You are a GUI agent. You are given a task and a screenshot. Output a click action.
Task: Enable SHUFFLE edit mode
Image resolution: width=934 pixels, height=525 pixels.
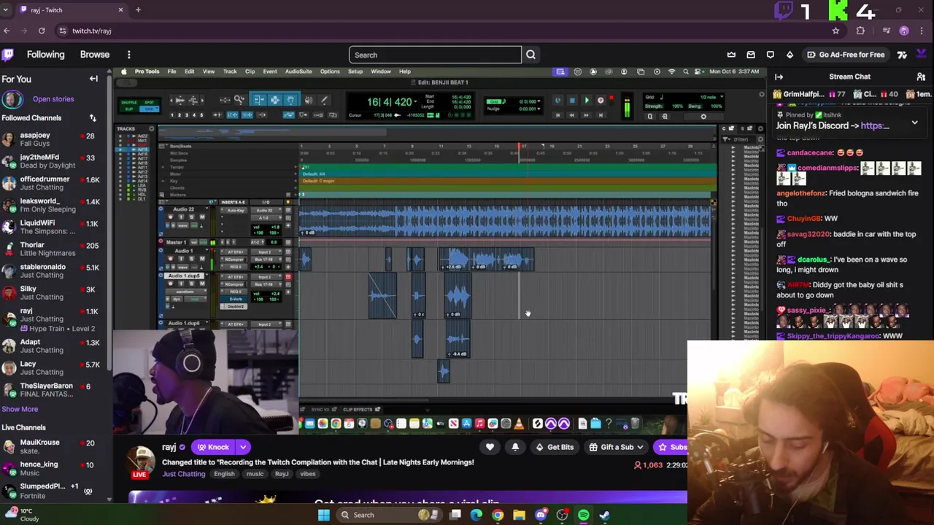(128, 102)
